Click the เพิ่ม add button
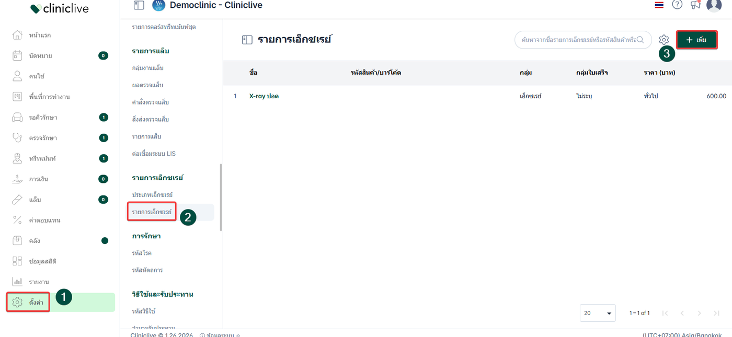Viewport: 732px width, 337px height. coord(696,40)
